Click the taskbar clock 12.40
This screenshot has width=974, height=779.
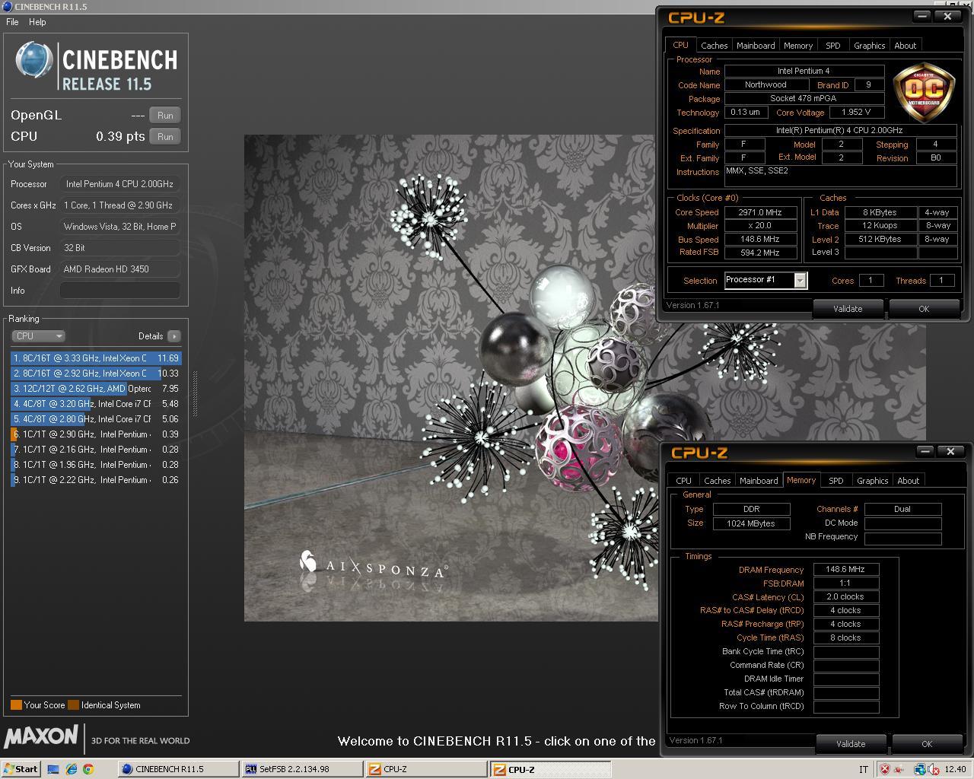[955, 769]
